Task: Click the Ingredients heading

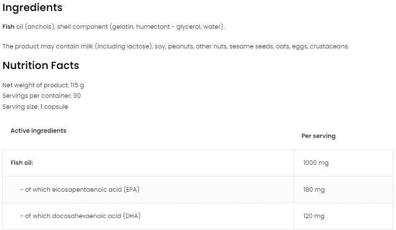Action: point(32,8)
